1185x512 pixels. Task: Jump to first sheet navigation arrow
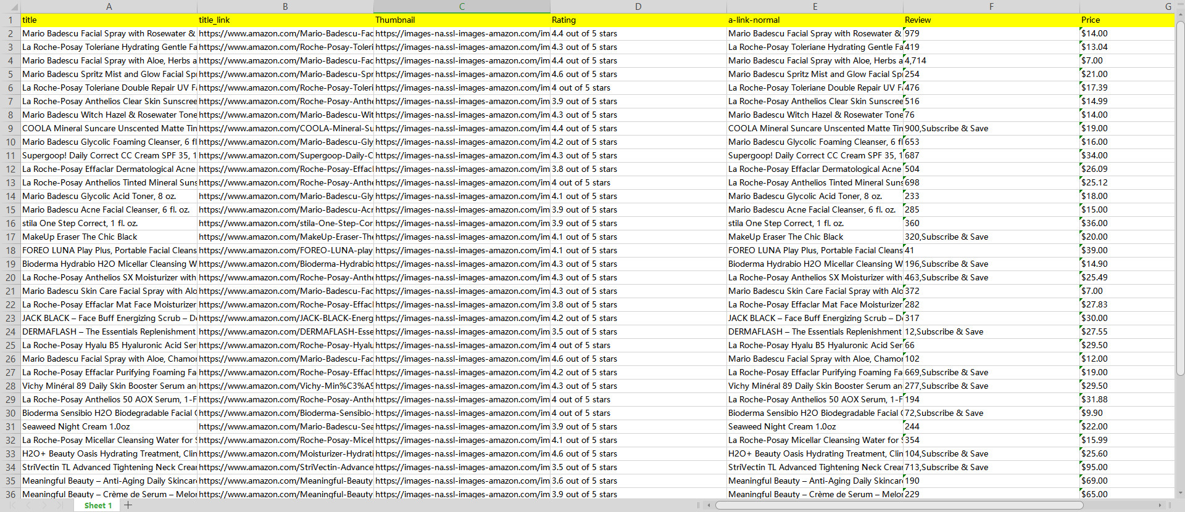[x=13, y=505]
